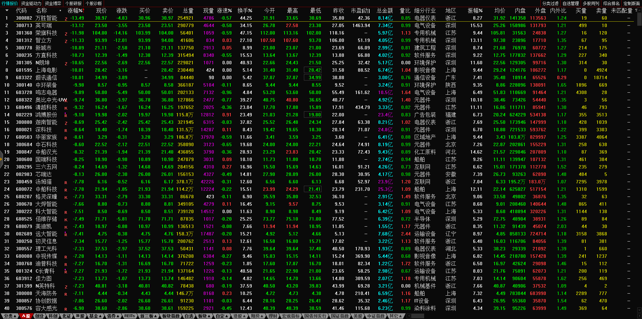Click the Z marker icon next to 万胜智能
The width and height of the screenshot is (642, 319).
coord(66,19)
